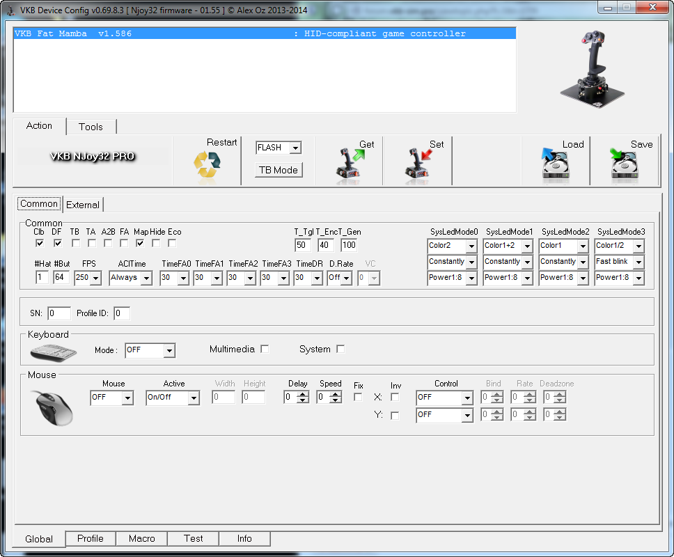The image size is (674, 557).
Task: Click the Load hard-drive icon
Action: click(x=556, y=163)
